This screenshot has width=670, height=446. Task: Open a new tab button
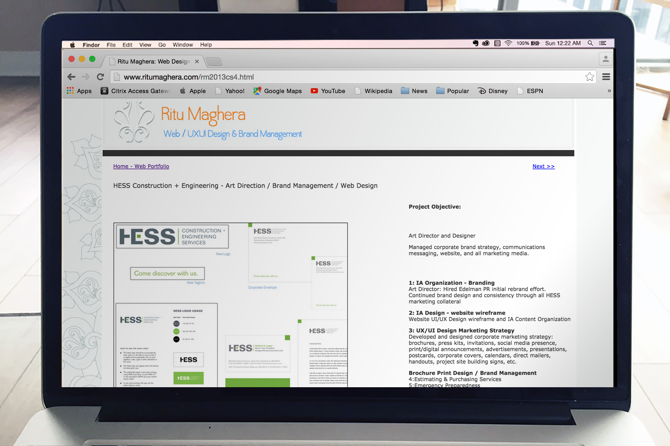[214, 61]
